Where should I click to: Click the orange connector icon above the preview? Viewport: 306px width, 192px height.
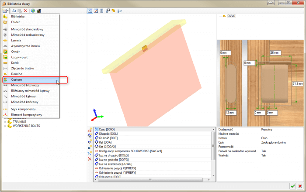tap(113, 11)
